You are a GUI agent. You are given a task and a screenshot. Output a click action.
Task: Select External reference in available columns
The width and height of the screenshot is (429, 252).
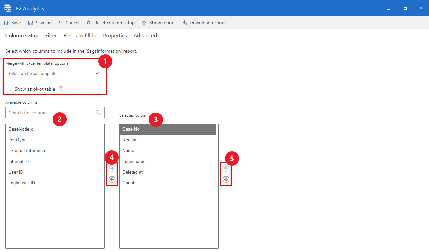point(26,151)
